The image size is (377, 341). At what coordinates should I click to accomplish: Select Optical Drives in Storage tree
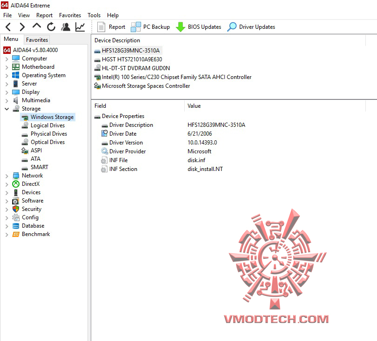tap(47, 142)
